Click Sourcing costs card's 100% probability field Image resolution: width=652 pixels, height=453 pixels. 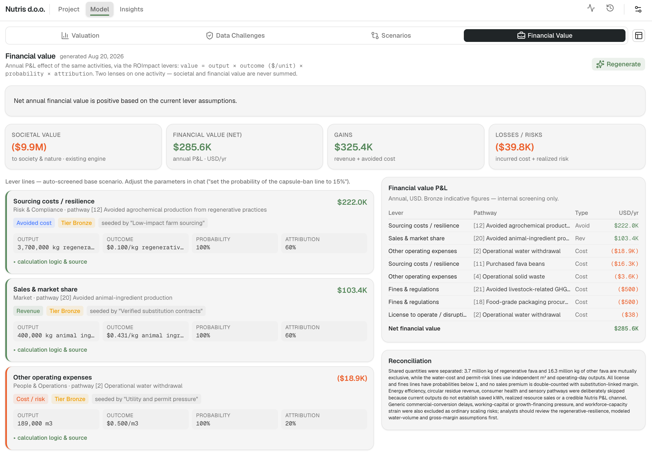(x=235, y=243)
